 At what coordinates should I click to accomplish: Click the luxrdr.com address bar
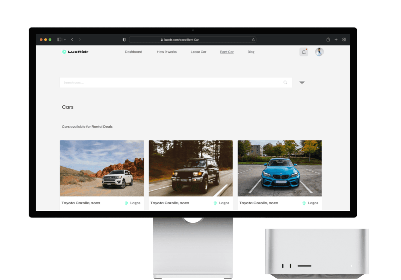[x=192, y=40]
